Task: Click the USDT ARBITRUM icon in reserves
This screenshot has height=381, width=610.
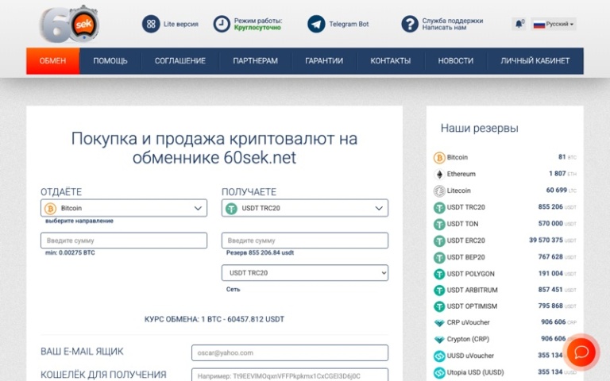Action: 439,291
